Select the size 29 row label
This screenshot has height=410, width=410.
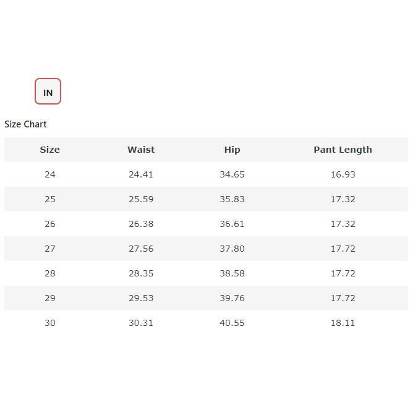click(50, 298)
